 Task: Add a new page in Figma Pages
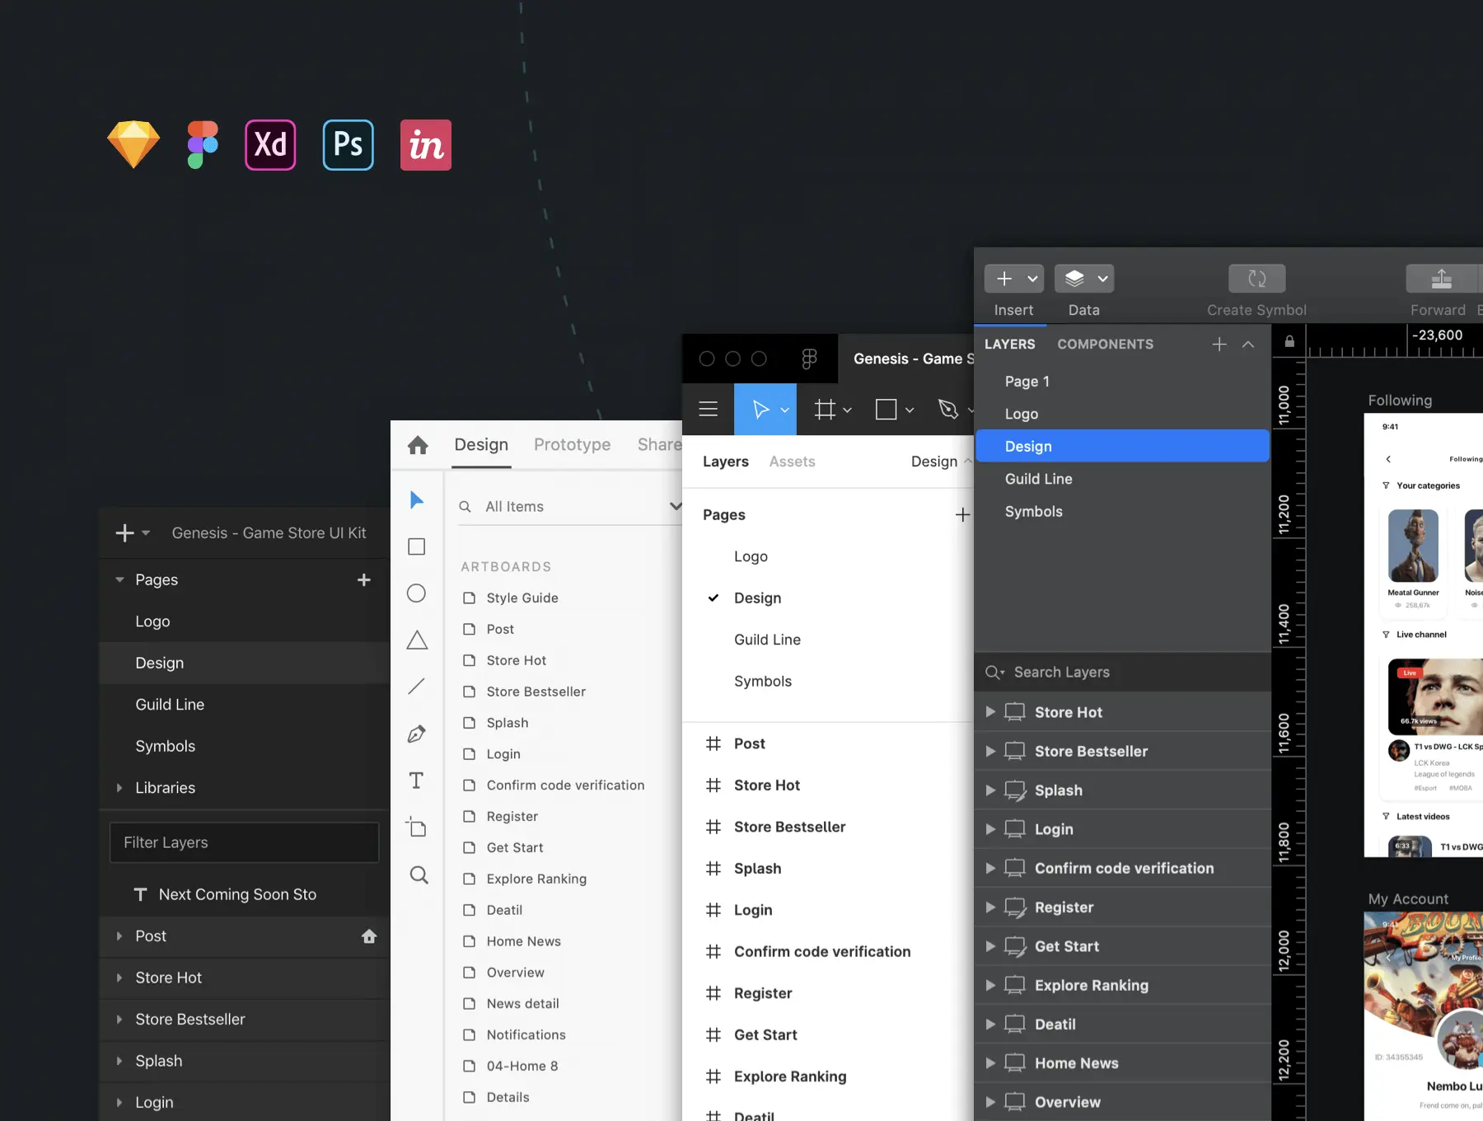[961, 515]
